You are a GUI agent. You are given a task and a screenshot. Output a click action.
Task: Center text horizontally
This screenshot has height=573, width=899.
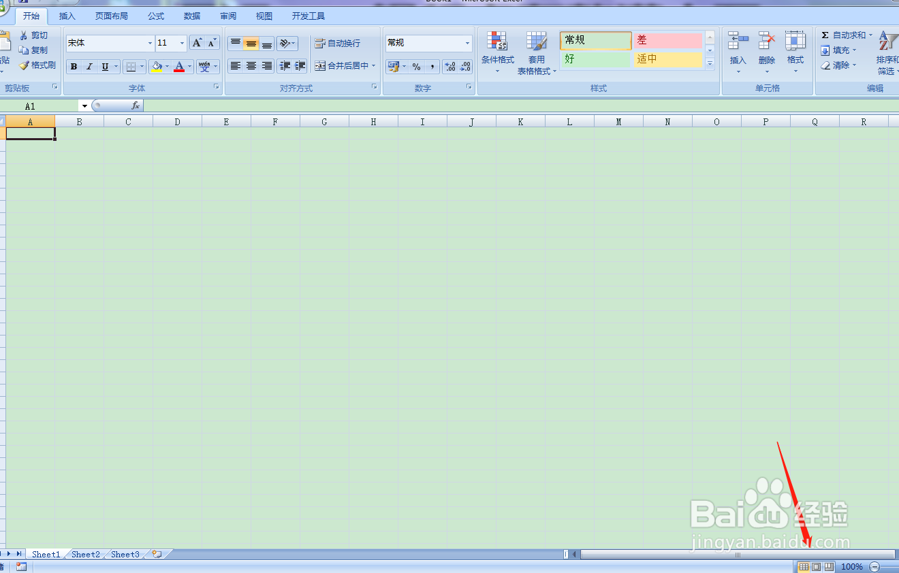[x=251, y=66]
